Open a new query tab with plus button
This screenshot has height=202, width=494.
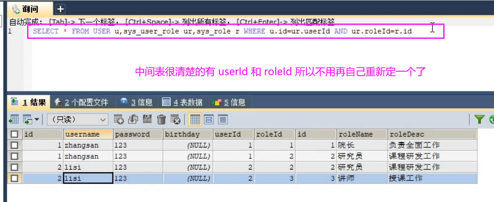coord(60,9)
